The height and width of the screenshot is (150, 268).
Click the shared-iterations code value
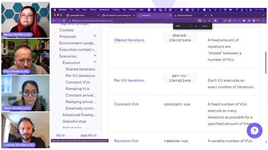[180, 38]
